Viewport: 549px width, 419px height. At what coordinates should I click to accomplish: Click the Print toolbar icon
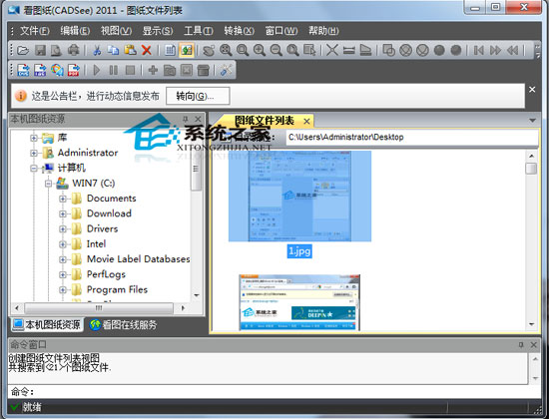coord(74,51)
